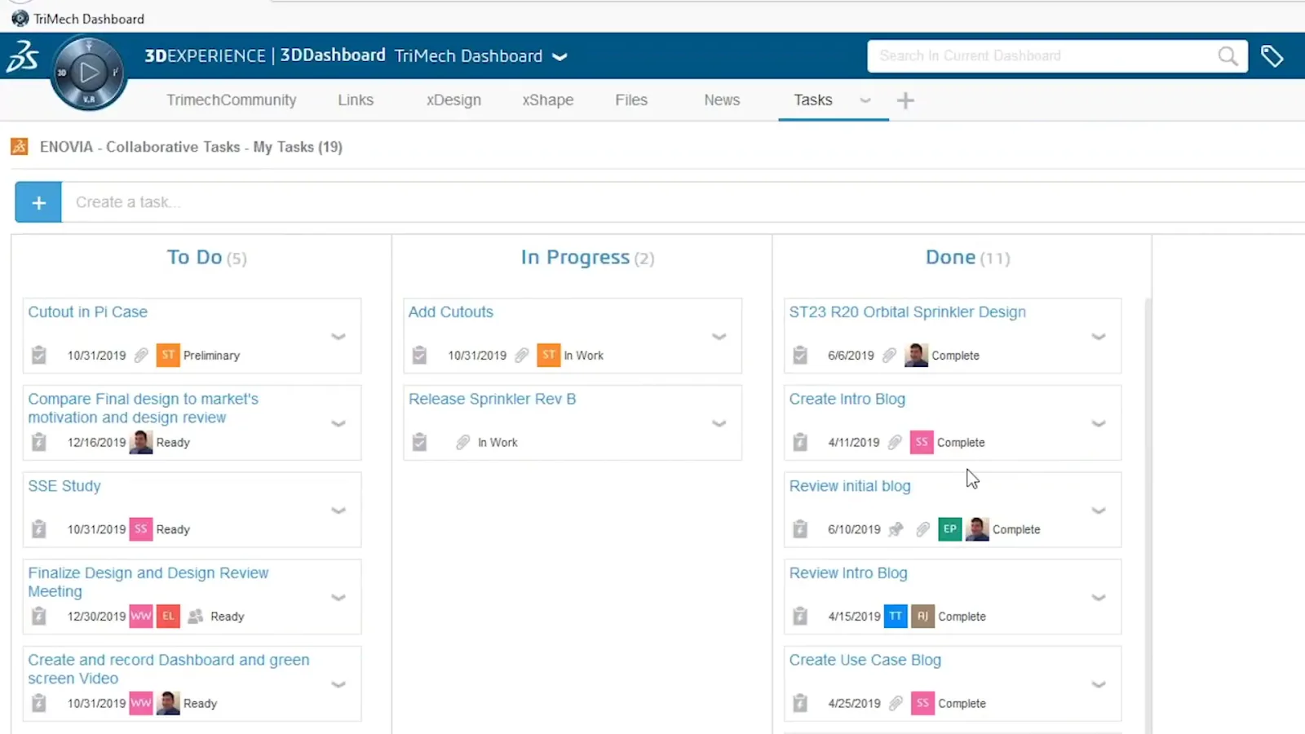The image size is (1305, 734).
Task: Open the Create Use Case Blog task
Action: click(x=865, y=660)
